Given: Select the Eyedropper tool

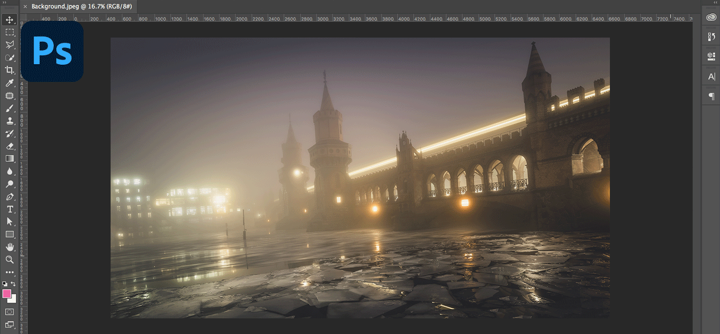Looking at the screenshot, I should (9, 83).
